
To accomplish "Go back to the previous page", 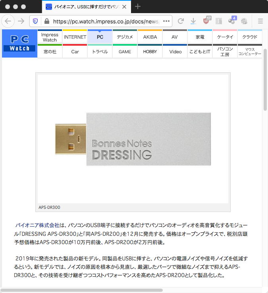I will 8,21.
